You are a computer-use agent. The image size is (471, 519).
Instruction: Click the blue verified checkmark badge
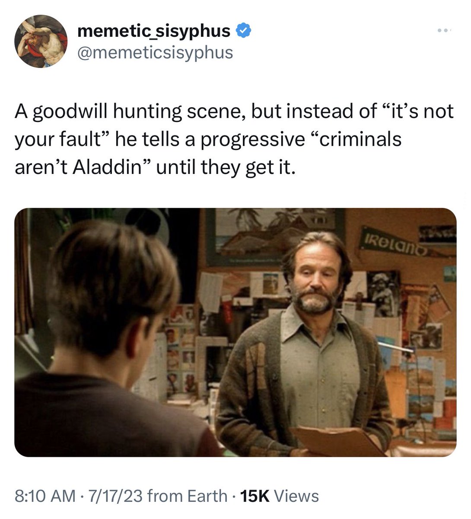243,31
